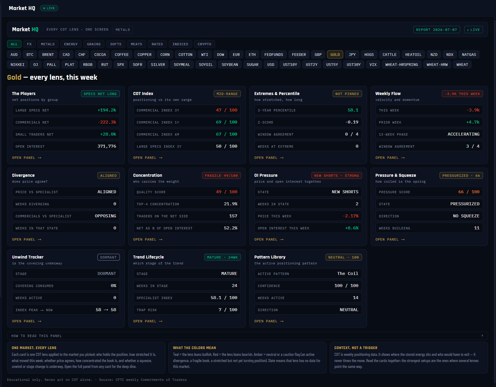Viewport: 496px width, 387px height.
Task: Switch to the METALS category filter
Action: 48,44
